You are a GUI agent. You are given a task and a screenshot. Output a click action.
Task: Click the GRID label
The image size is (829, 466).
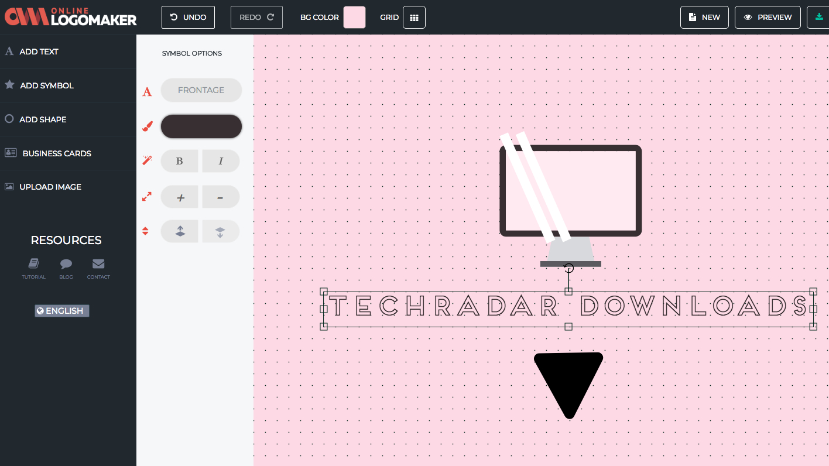[389, 17]
